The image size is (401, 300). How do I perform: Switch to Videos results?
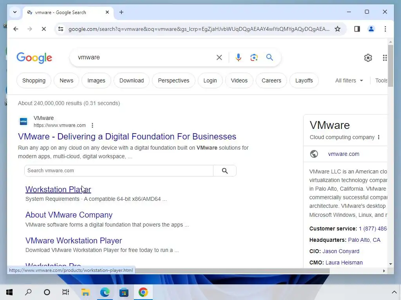point(239,80)
